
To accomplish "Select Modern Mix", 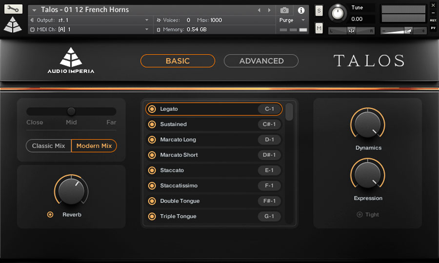I will [94, 146].
